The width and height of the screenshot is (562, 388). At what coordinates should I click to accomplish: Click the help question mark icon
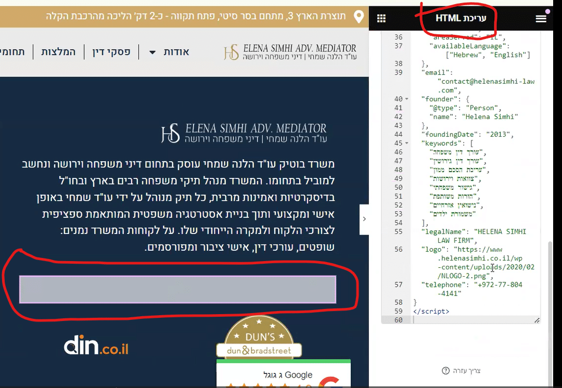click(x=445, y=371)
